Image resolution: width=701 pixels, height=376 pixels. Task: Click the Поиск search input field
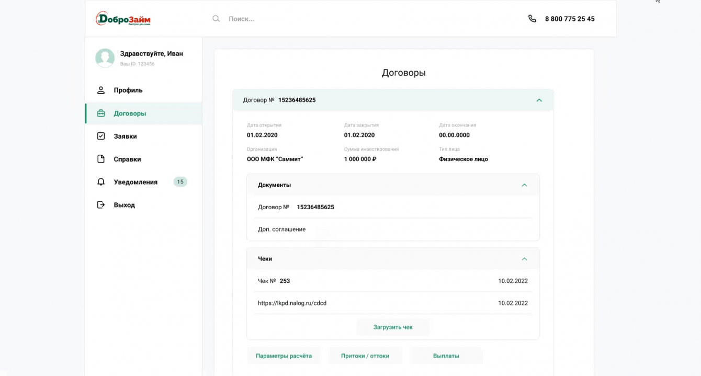(314, 19)
